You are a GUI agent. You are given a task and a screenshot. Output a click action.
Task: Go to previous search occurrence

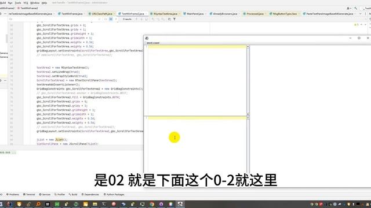tap(136, 19)
